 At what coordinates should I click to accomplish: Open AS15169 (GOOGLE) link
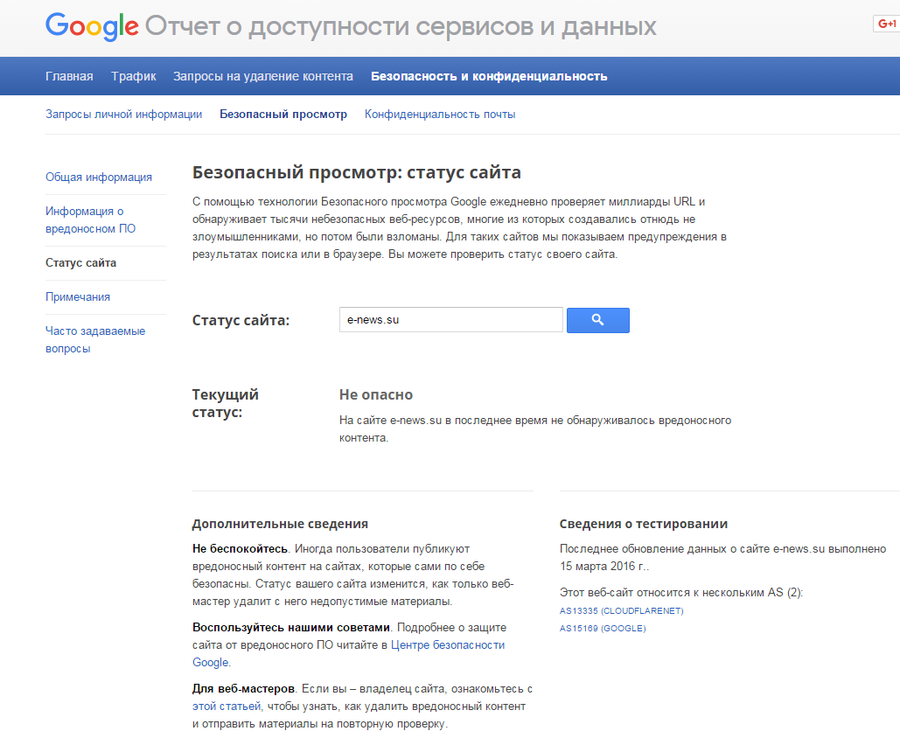coord(602,629)
